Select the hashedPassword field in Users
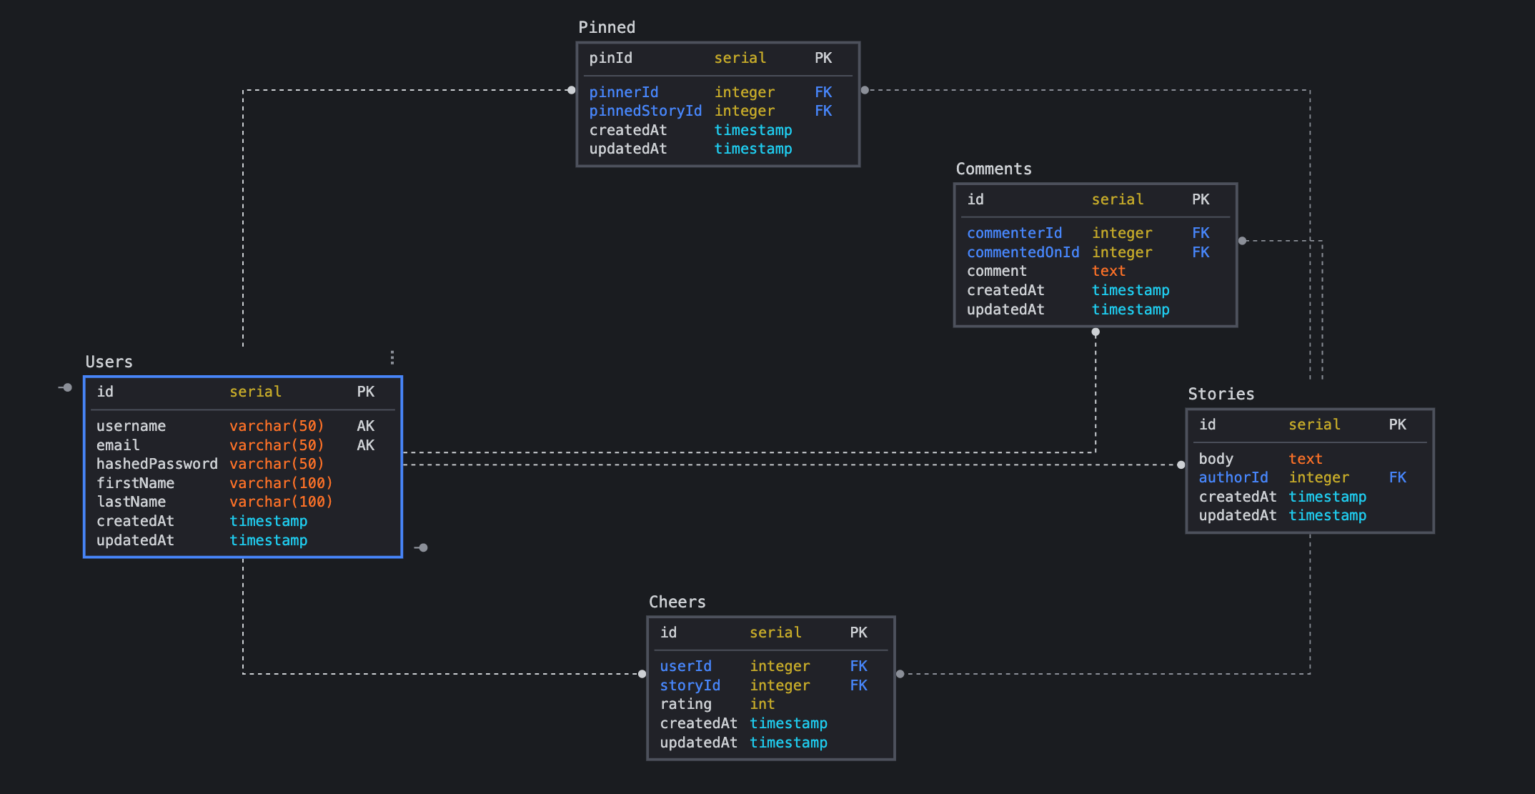Viewport: 1535px width, 794px height. (x=157, y=464)
